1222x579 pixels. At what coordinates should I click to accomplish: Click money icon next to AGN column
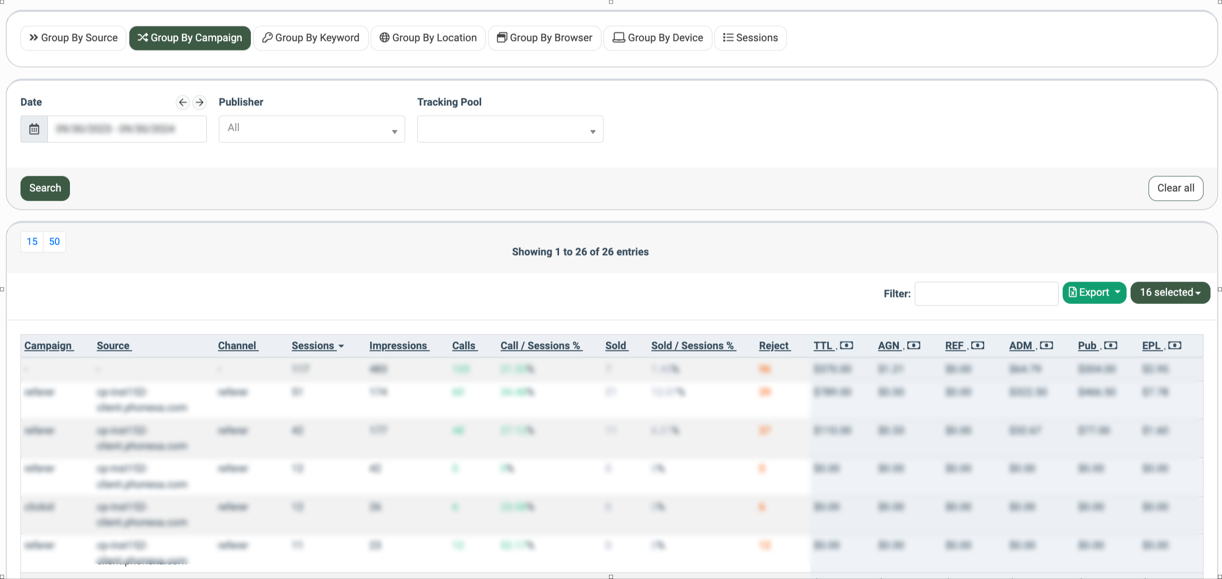click(x=913, y=345)
